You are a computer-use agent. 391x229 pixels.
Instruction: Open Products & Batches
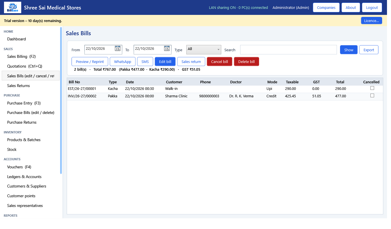[30, 140]
